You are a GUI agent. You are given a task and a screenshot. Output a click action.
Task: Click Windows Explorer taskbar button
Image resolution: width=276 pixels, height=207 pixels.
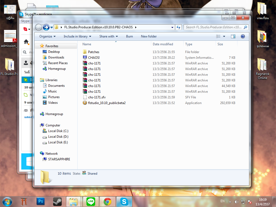(x=73, y=202)
